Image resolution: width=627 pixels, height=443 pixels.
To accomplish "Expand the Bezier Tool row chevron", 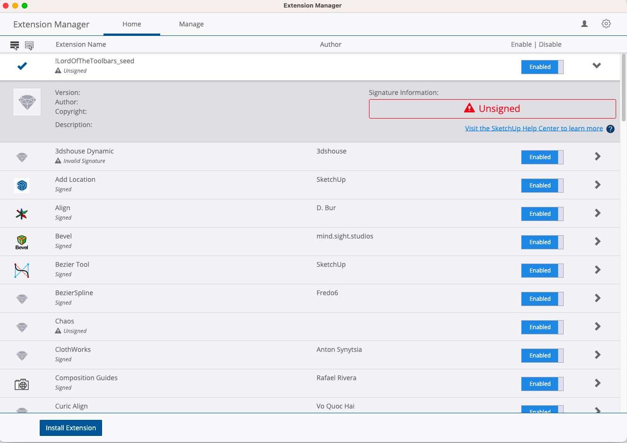I will (598, 270).
